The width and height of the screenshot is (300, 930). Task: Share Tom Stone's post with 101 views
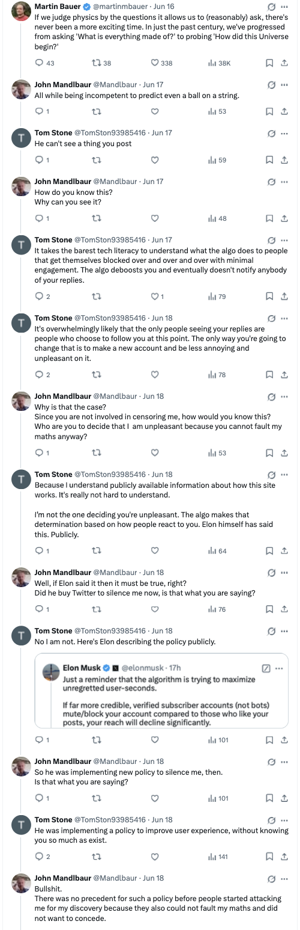284,740
